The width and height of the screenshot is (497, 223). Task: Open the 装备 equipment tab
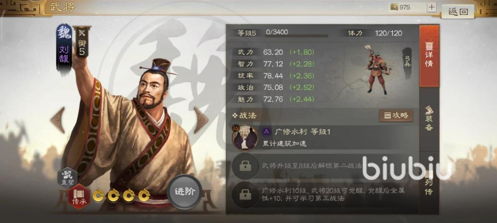tap(429, 118)
